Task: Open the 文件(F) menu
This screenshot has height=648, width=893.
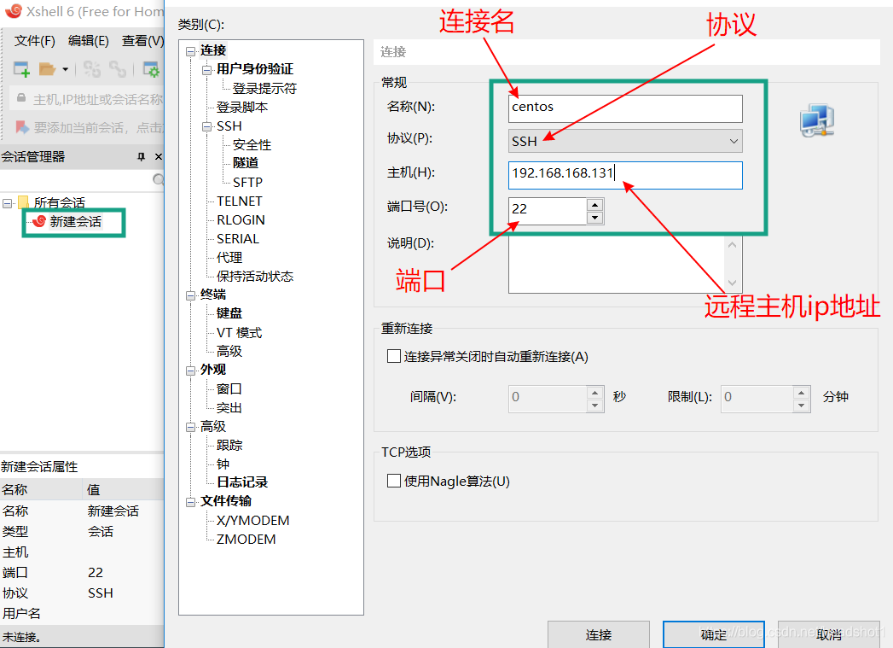Action: [x=35, y=40]
